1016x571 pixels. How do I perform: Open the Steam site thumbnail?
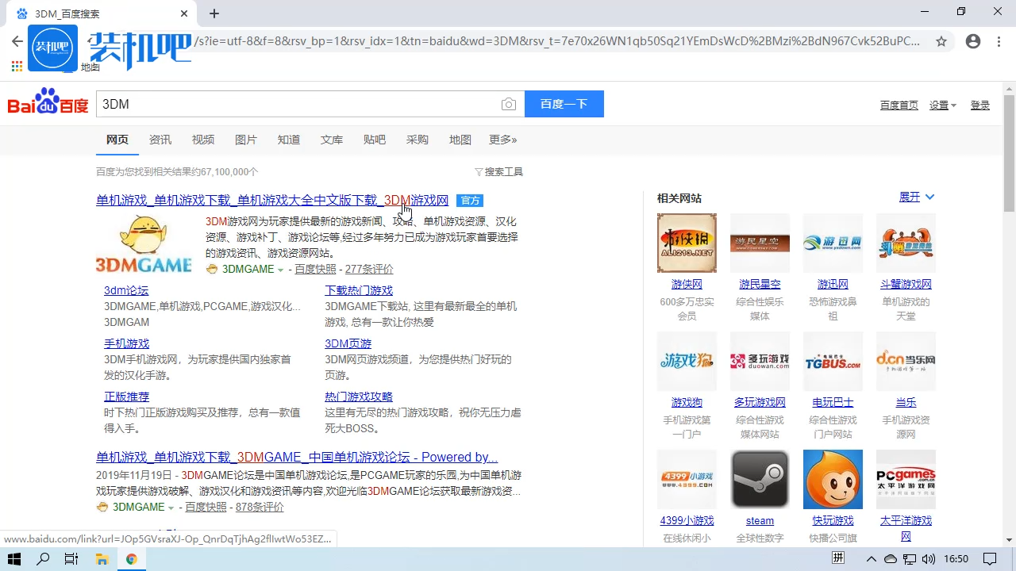[x=760, y=479]
